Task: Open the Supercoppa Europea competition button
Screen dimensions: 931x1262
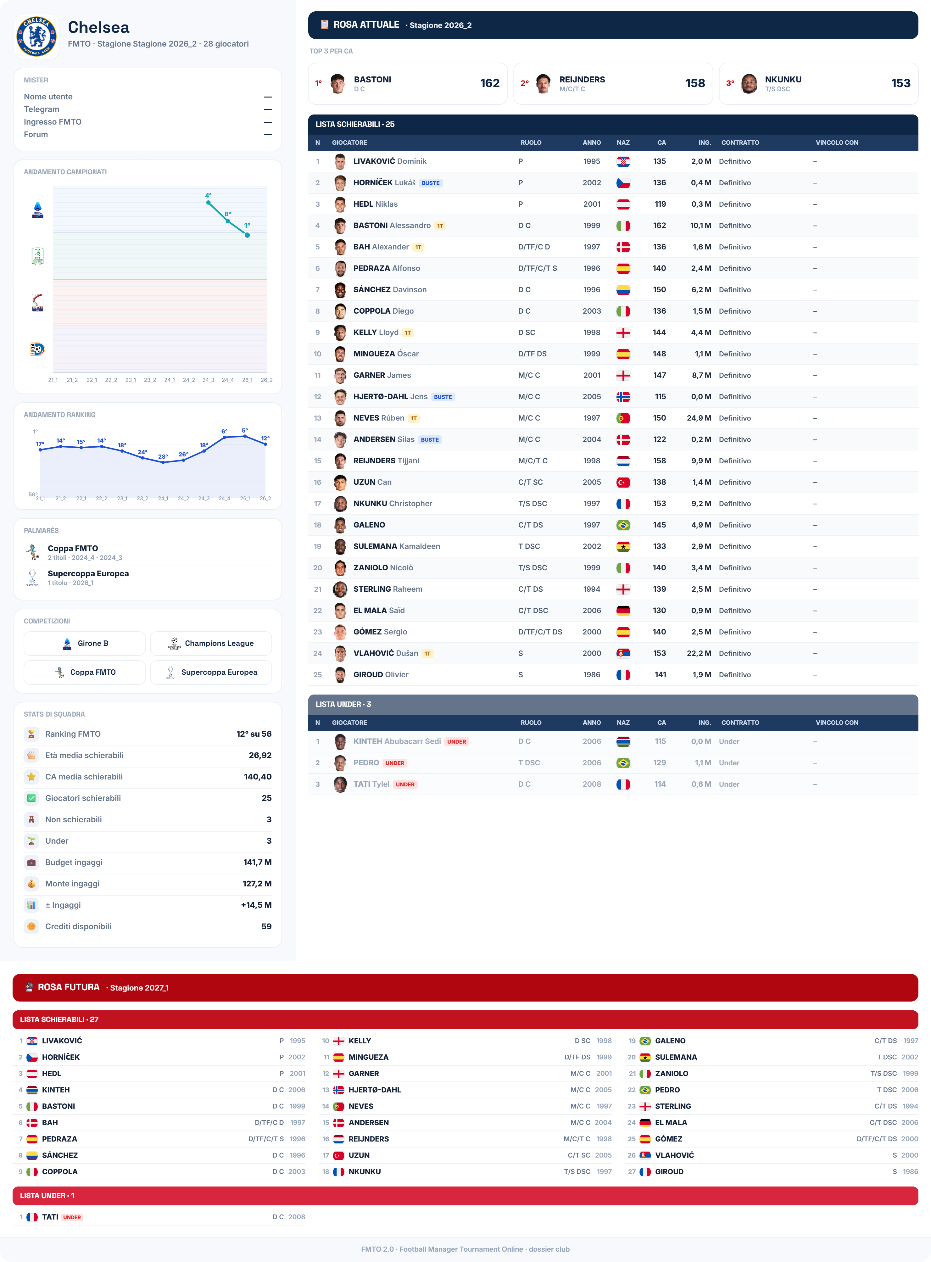Action: [211, 673]
